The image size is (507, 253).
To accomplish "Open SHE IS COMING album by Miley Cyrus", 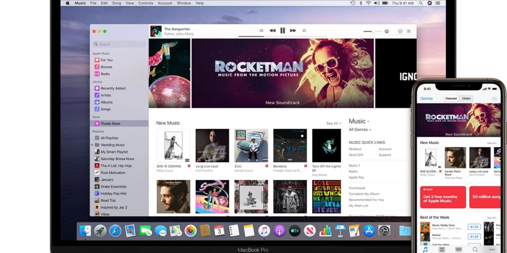I will 174,145.
